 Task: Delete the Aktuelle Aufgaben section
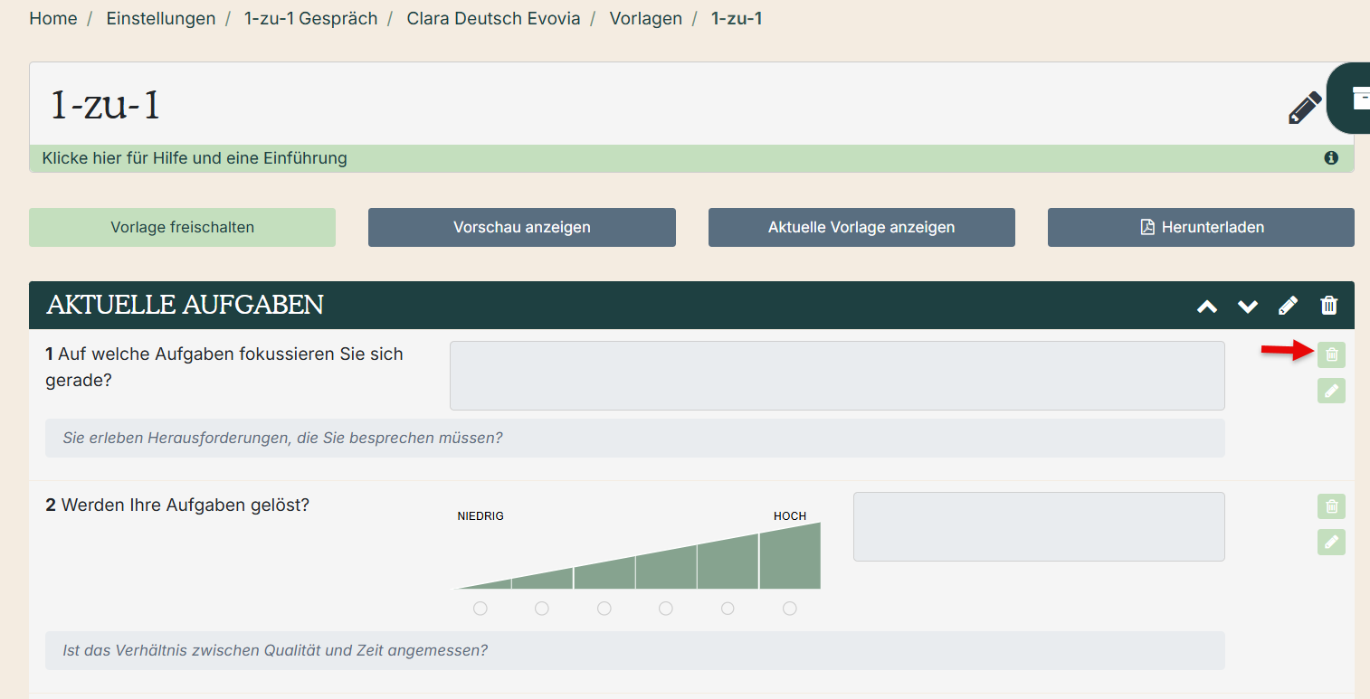[x=1328, y=306]
